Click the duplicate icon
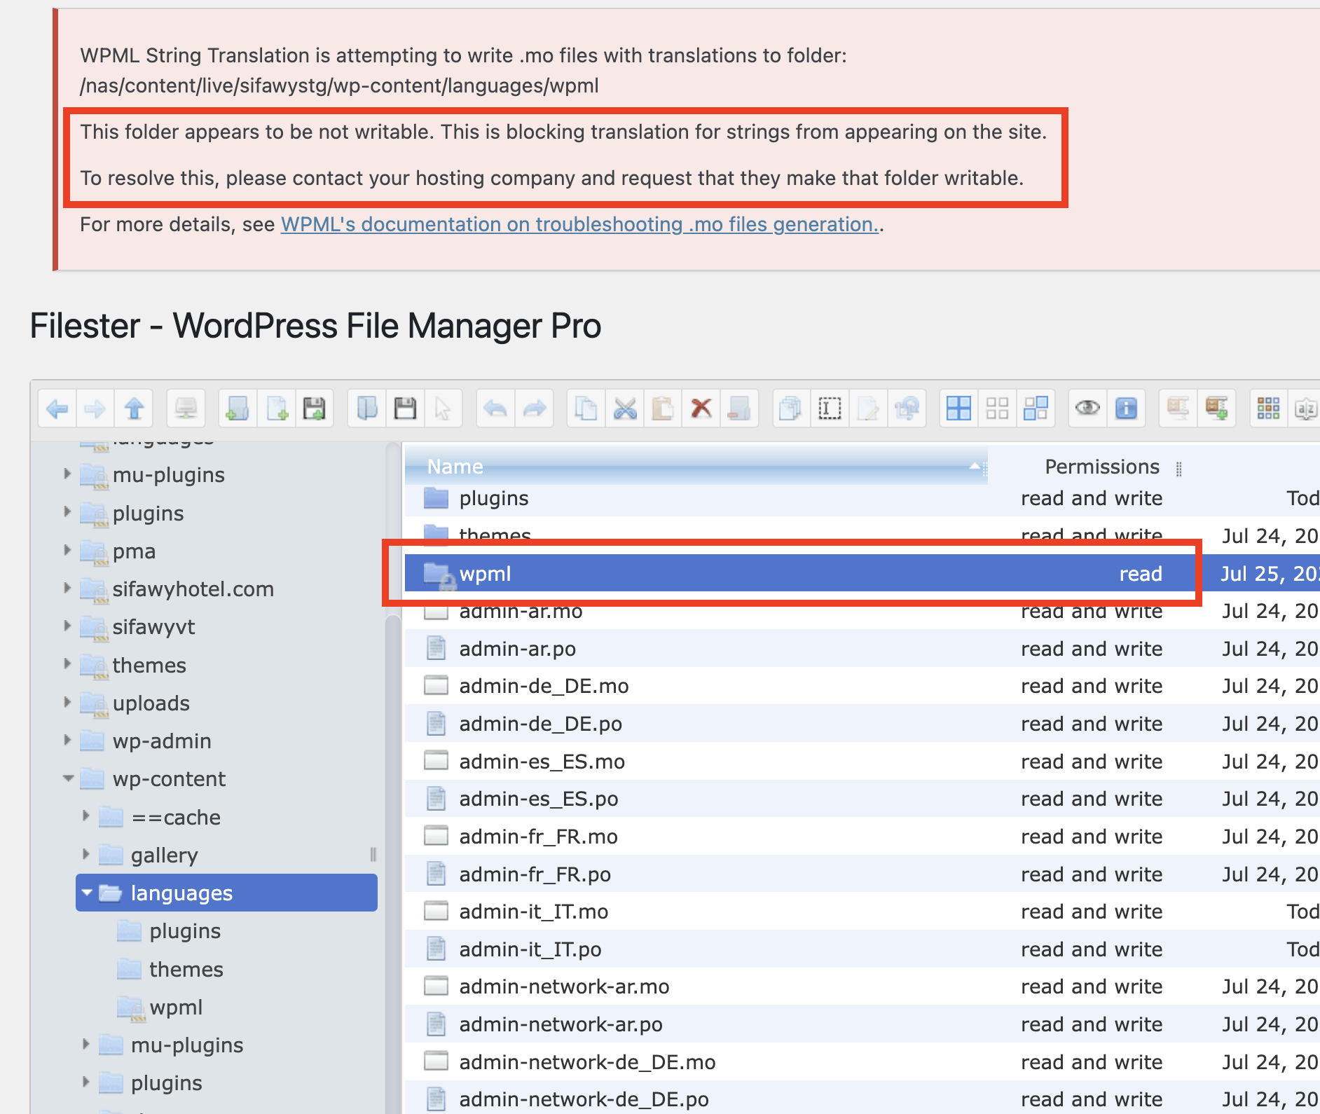This screenshot has width=1320, height=1114. click(x=791, y=408)
